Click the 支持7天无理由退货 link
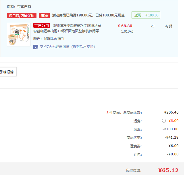This screenshot has width=185, height=175. pyautogui.click(x=68, y=47)
